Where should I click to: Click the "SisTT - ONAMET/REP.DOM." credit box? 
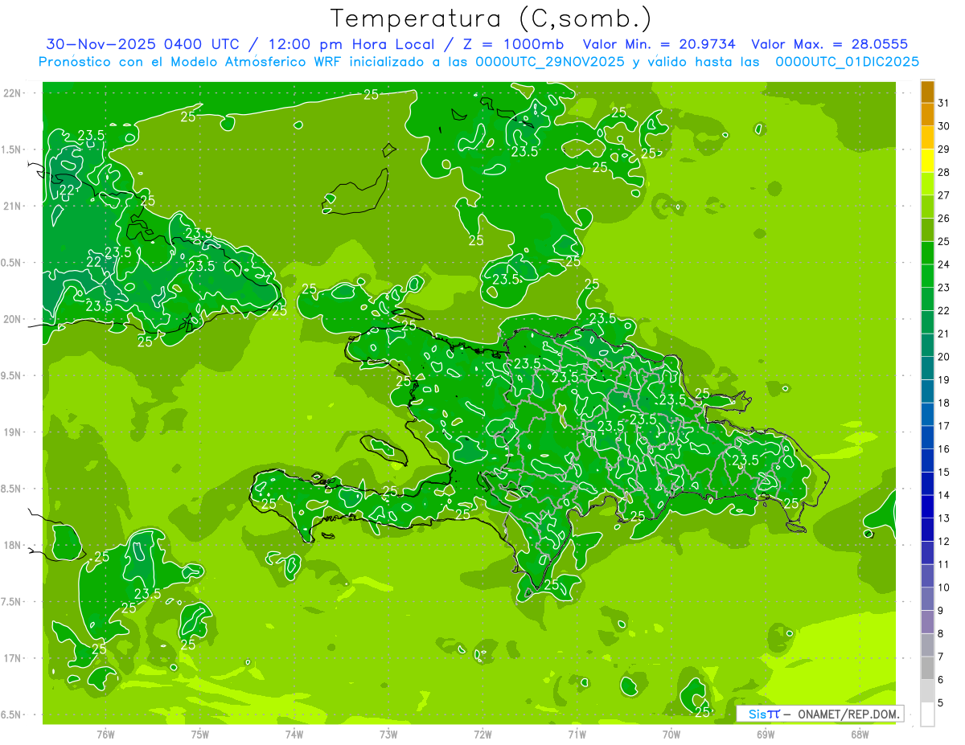(x=819, y=714)
